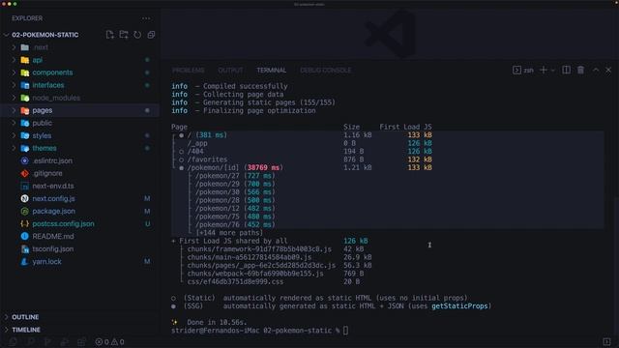
Task: Open the launch profile dropdown arrow
Action: [x=552, y=71]
